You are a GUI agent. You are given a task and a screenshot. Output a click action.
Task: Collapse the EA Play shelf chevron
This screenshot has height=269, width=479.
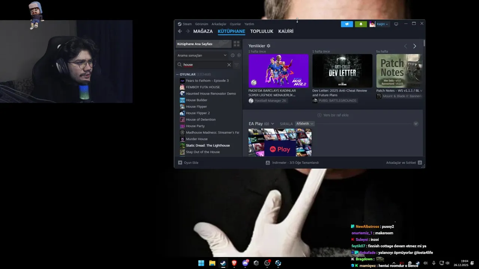point(272,124)
